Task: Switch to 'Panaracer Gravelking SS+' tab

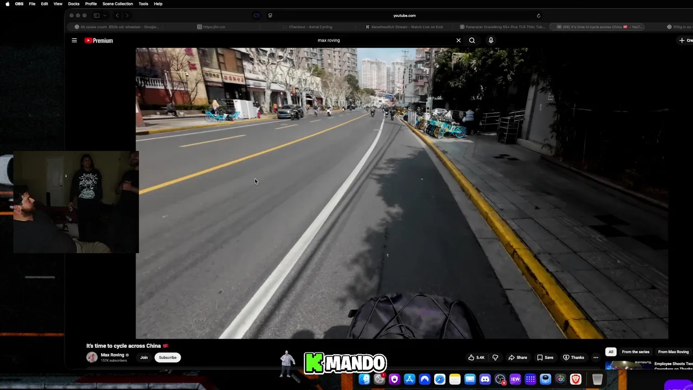Action: point(502,27)
